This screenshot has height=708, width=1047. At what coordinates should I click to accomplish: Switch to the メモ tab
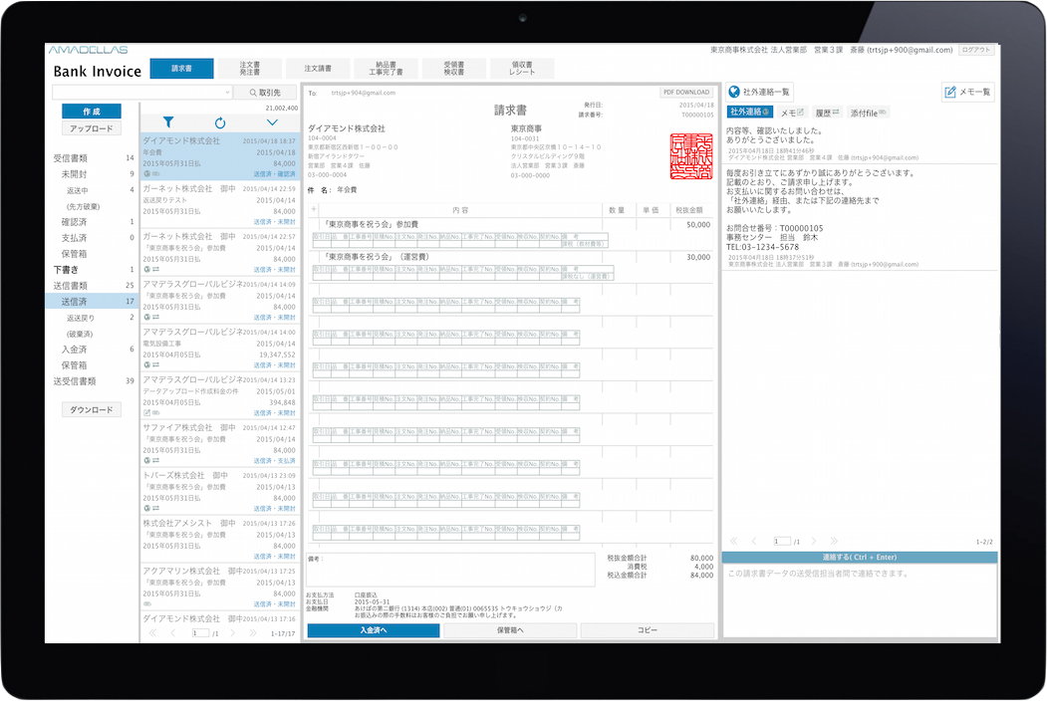(793, 113)
